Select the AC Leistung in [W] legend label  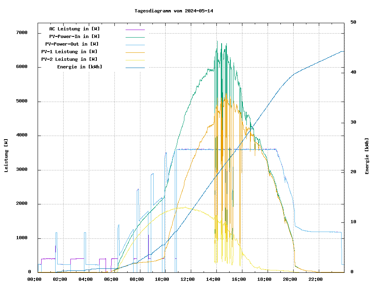click(x=74, y=29)
